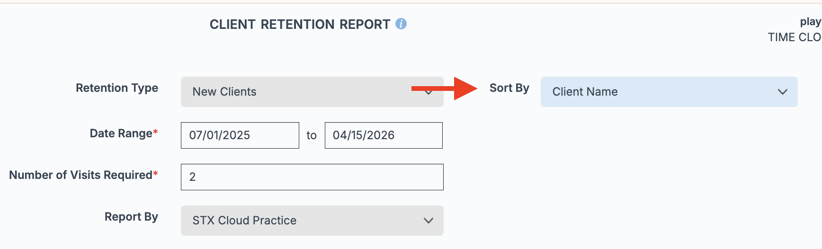Click the Number of Visits Required label

click(x=81, y=175)
